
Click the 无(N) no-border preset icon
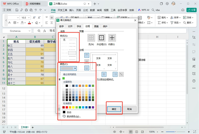tap(91, 38)
